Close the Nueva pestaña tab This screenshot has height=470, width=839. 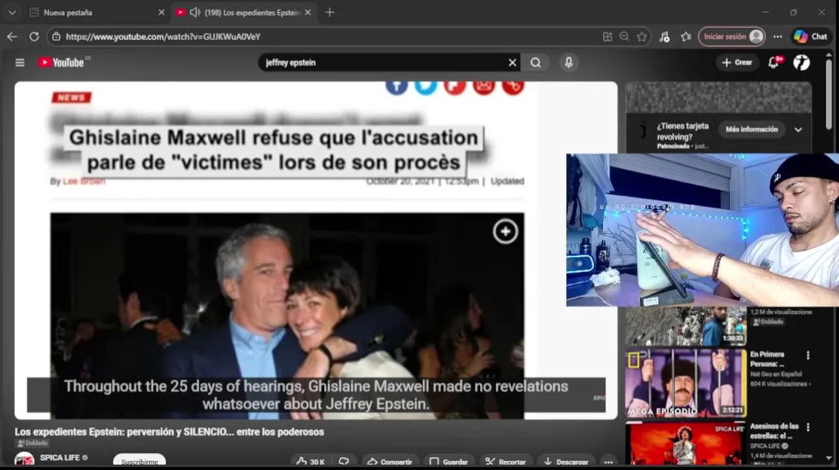(161, 12)
